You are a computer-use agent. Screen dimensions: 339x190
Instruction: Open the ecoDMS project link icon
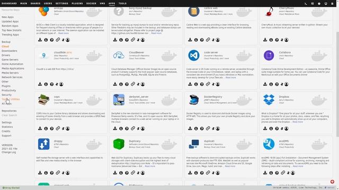[283, 173]
